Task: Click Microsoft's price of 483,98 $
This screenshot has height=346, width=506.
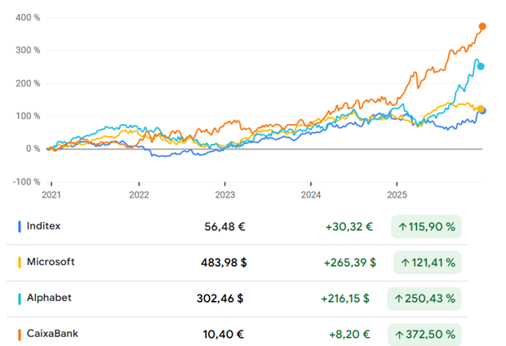Action: (x=223, y=263)
